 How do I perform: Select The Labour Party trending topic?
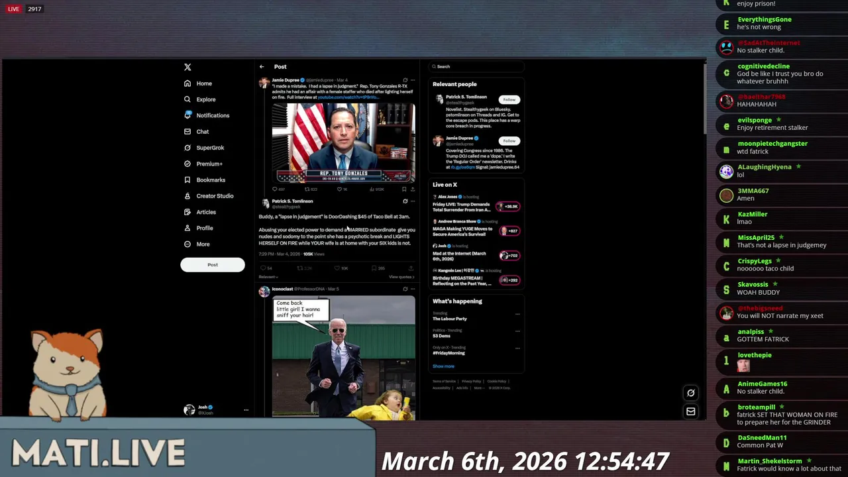(450, 319)
